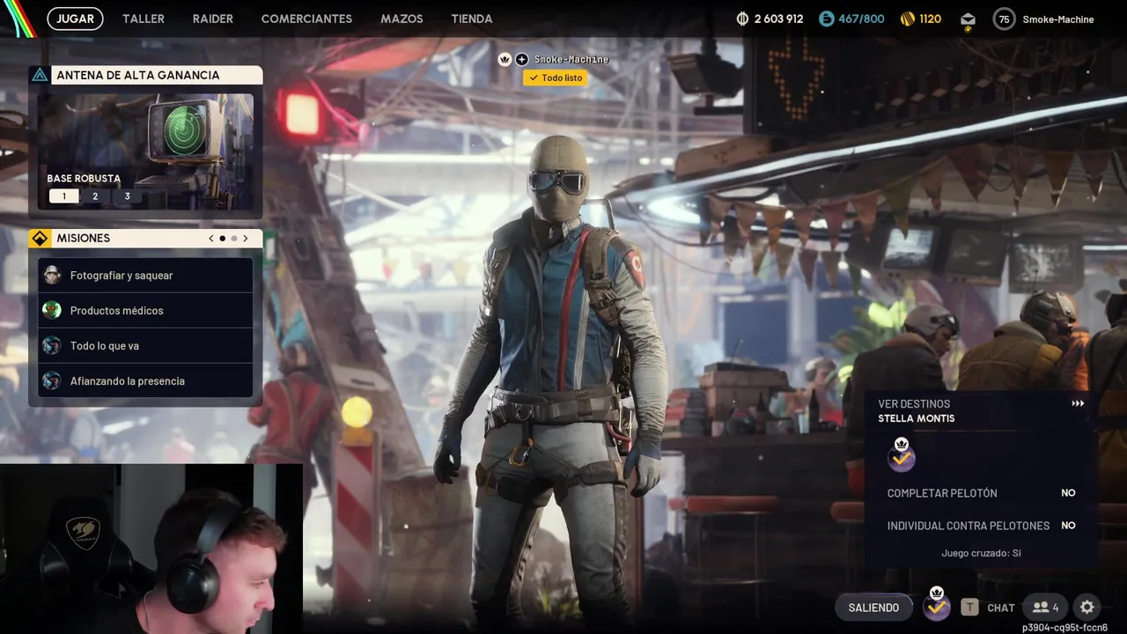The height and width of the screenshot is (634, 1127).
Task: Toggle the Todo listo ready status
Action: coord(555,77)
